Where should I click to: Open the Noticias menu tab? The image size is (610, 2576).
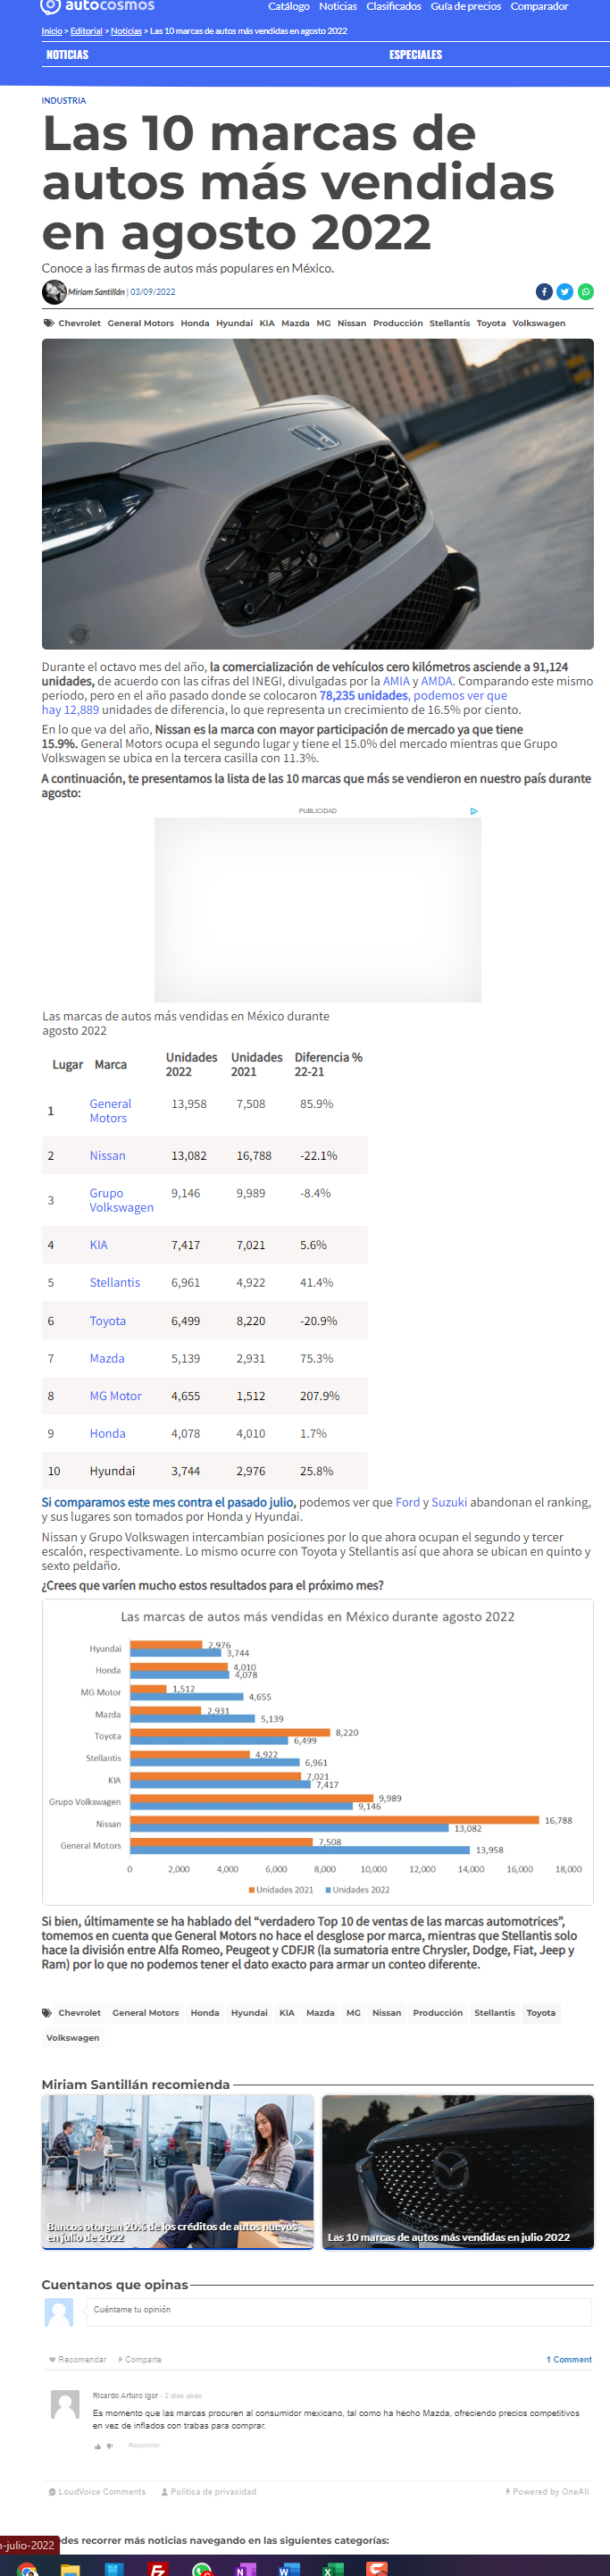click(67, 55)
